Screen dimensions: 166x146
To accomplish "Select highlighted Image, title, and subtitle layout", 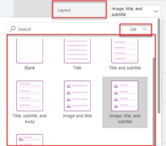I will pyautogui.click(x=125, y=102).
